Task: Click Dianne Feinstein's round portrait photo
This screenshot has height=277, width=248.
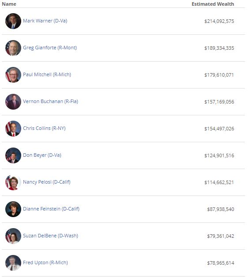Action: pyautogui.click(x=13, y=209)
